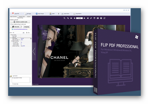The width and height of the screenshot is (149, 104).
Task: Switch to the Table of Contents tab
Action: pyautogui.click(x=13, y=17)
